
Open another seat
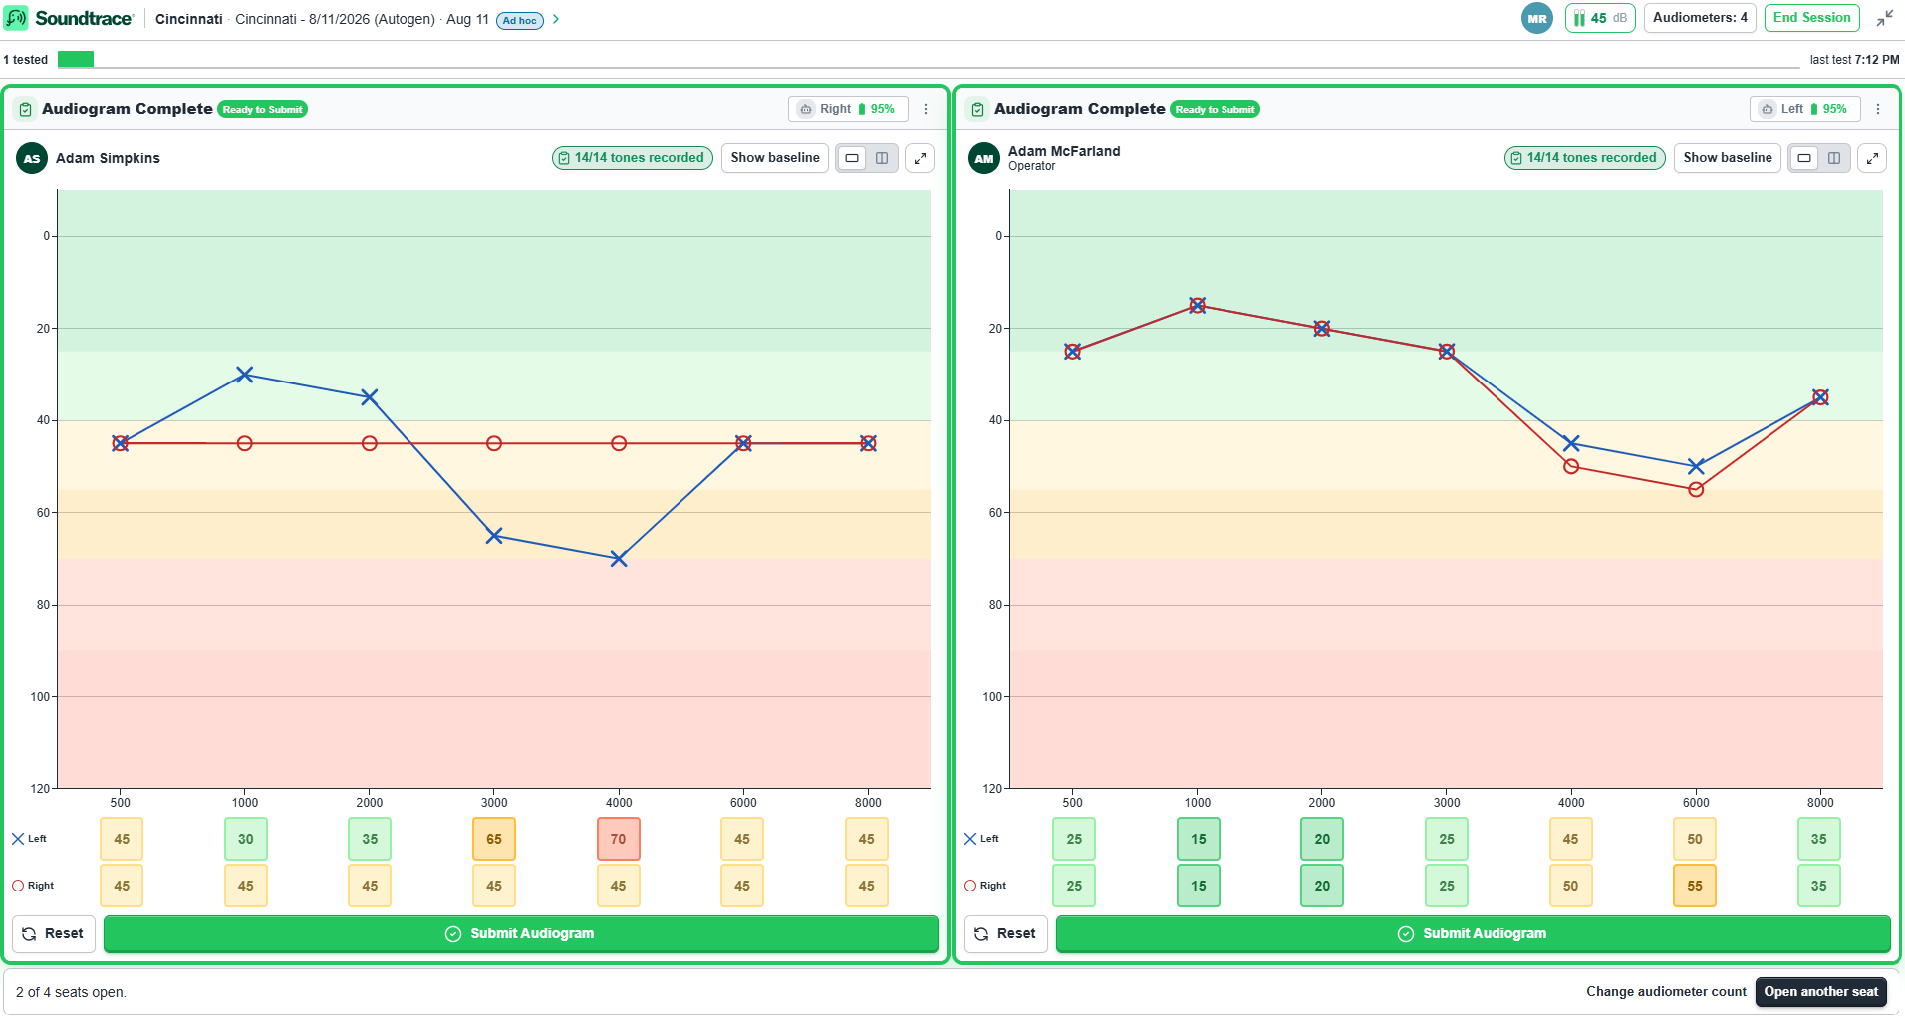[1820, 992]
